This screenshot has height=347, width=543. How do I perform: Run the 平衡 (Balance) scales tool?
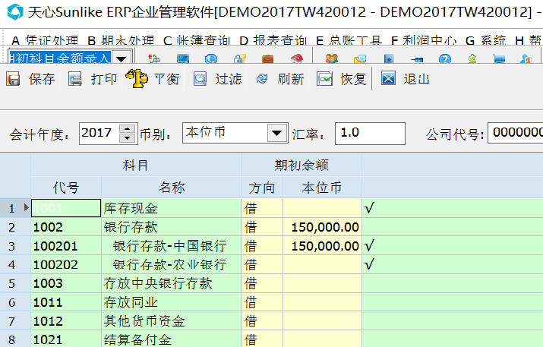point(153,79)
